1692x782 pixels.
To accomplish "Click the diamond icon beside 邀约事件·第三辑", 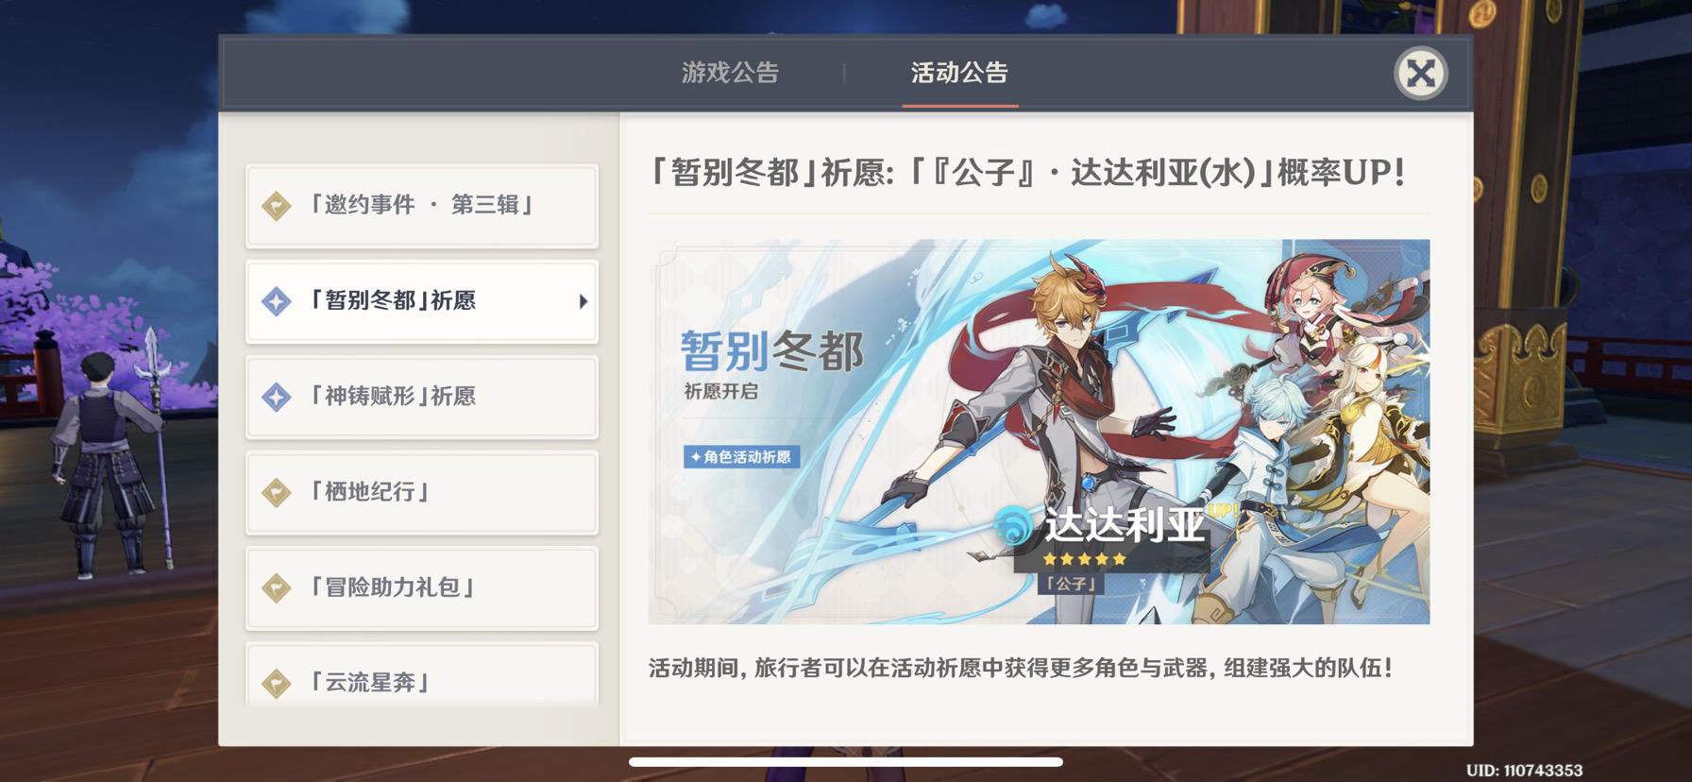I will coord(277,205).
